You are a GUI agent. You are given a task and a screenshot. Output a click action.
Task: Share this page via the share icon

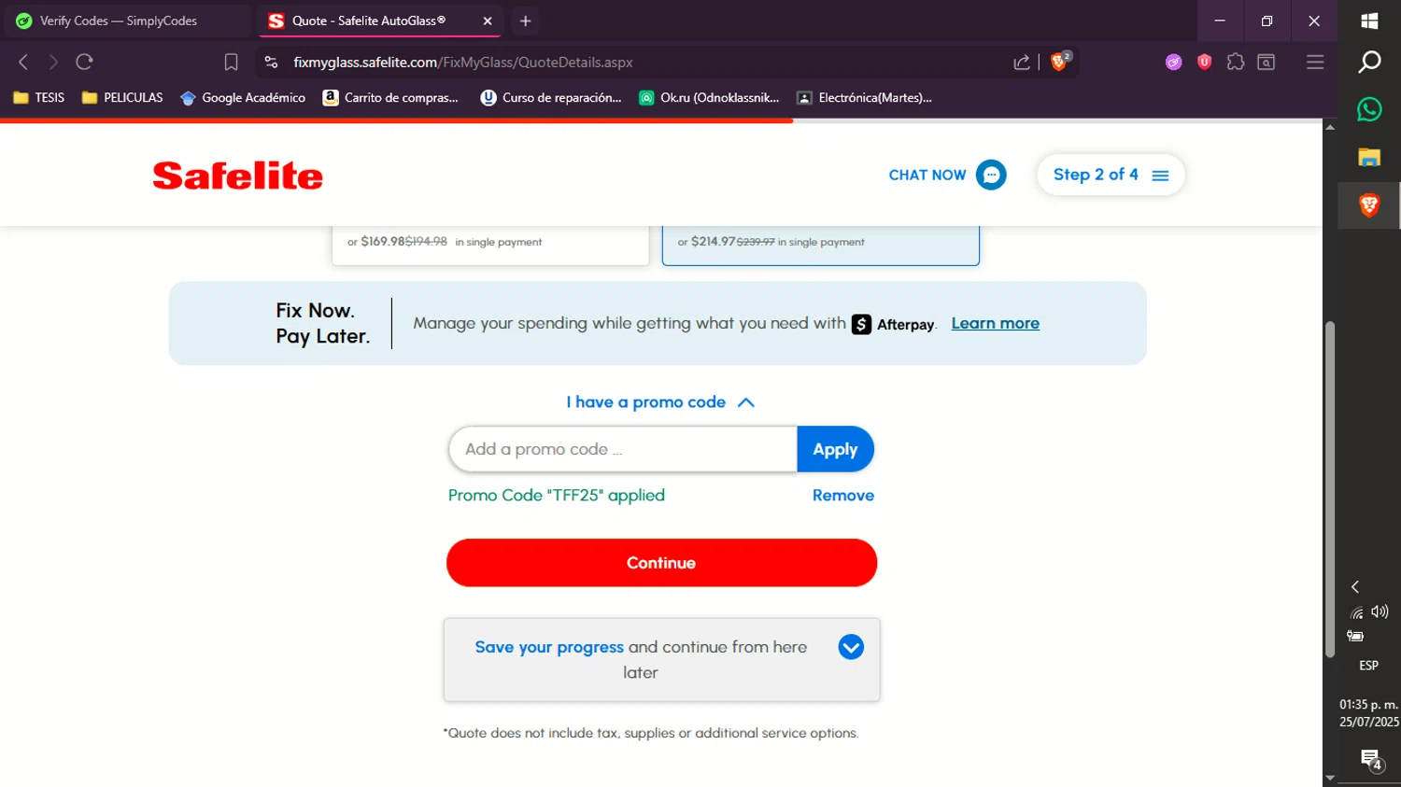point(1022,62)
